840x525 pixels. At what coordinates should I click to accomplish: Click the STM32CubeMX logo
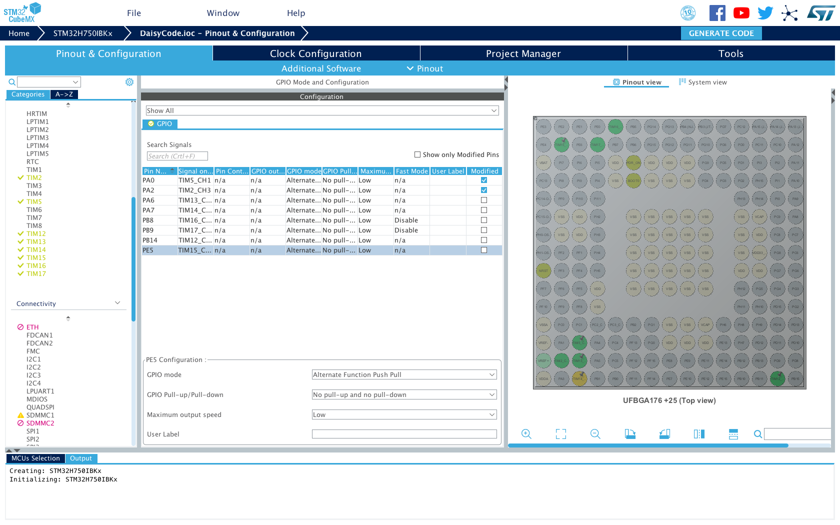[x=22, y=13]
